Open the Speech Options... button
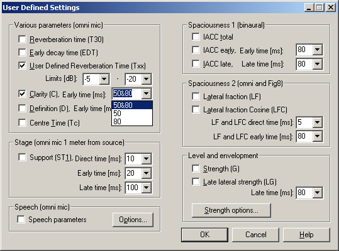The width and height of the screenshot is (339, 251). pyautogui.click(x=133, y=220)
